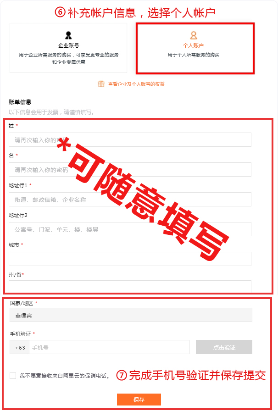Click the 名 given name input field
This screenshot has width=278, height=411.
point(130,170)
